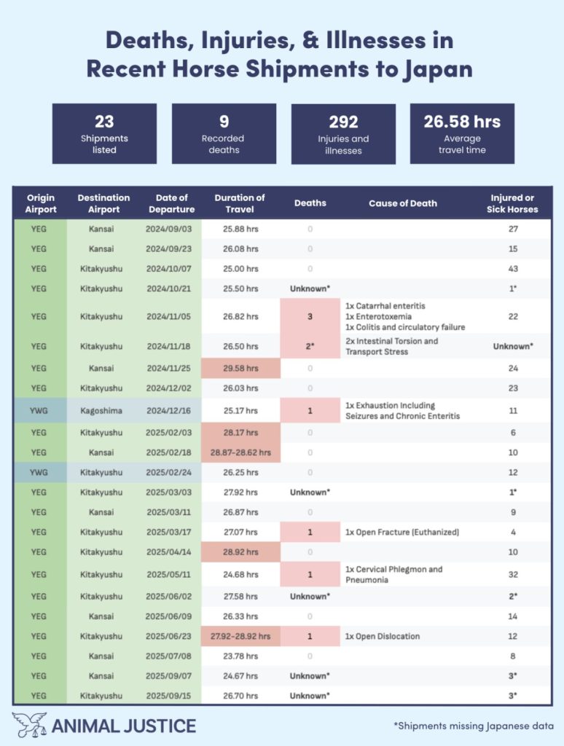Click the duration cell 27.92 hrs for 2025/03/03
The width and height of the screenshot is (564, 746).
click(x=240, y=492)
